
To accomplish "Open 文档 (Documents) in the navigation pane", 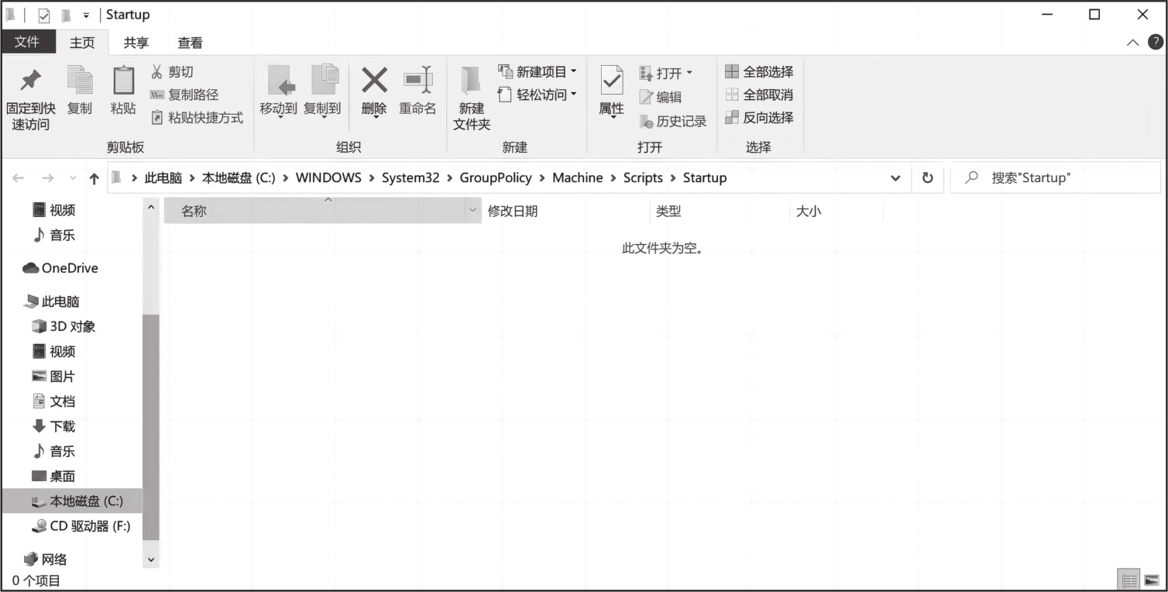I will [54, 401].
